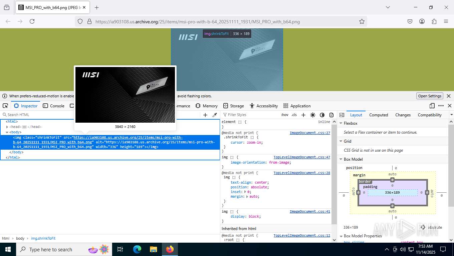Collapse the Flexbox section
The width and height of the screenshot is (454, 256).
tap(341, 123)
